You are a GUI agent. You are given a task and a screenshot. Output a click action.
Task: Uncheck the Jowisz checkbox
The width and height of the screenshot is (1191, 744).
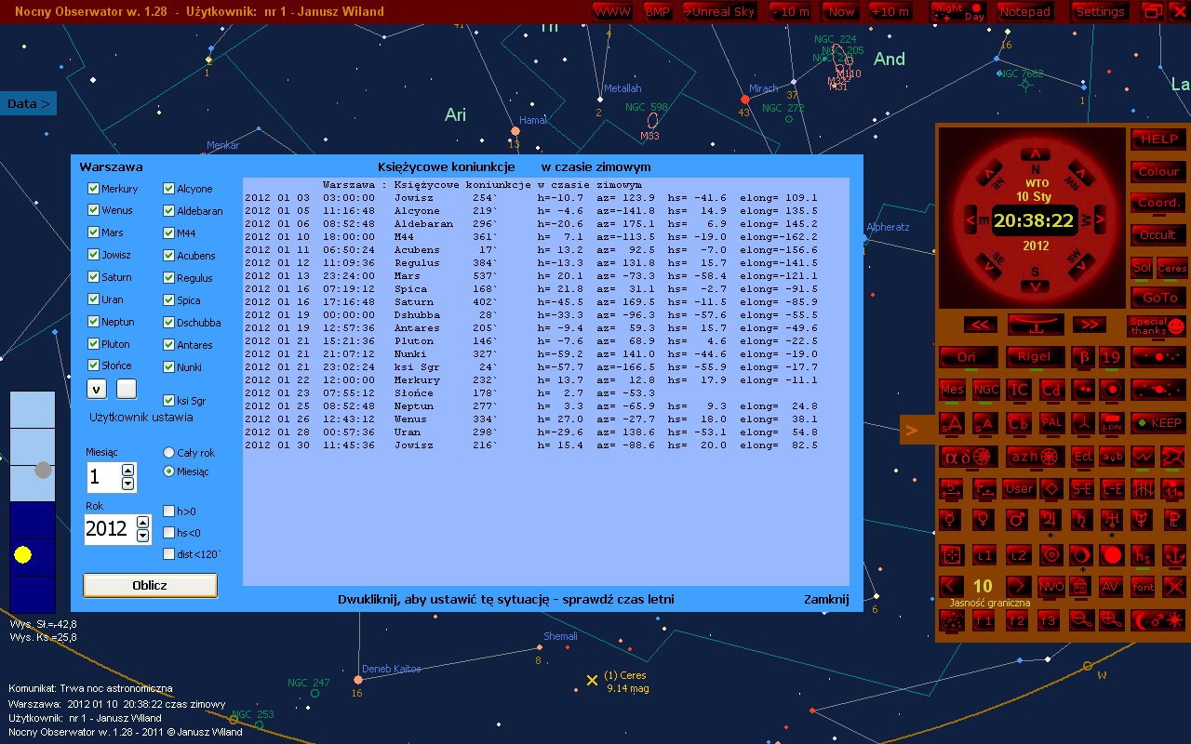tap(93, 255)
